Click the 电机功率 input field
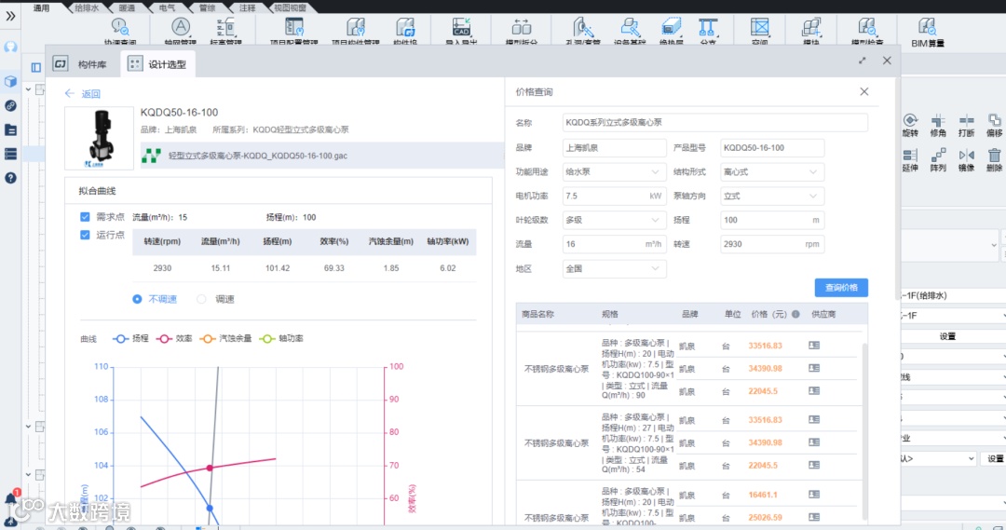The image size is (1006, 530). 614,196
